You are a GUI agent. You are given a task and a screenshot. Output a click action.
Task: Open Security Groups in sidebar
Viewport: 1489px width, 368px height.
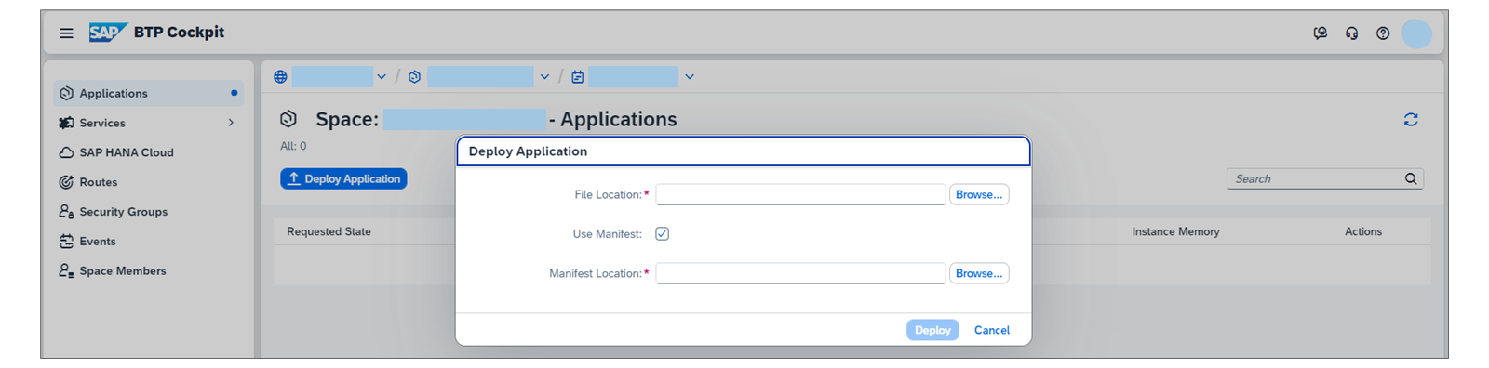pos(148,212)
